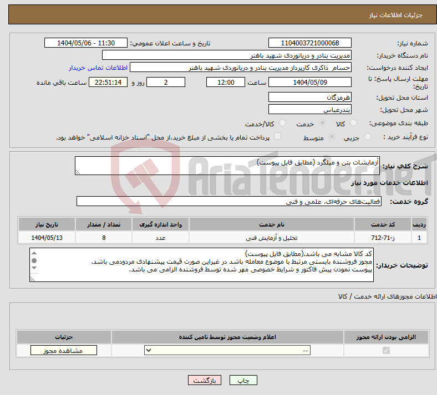The height and width of the screenshot is (395, 437).
Task: Click the شهر محل تحویل field بندرعباس
Action: [310, 109]
